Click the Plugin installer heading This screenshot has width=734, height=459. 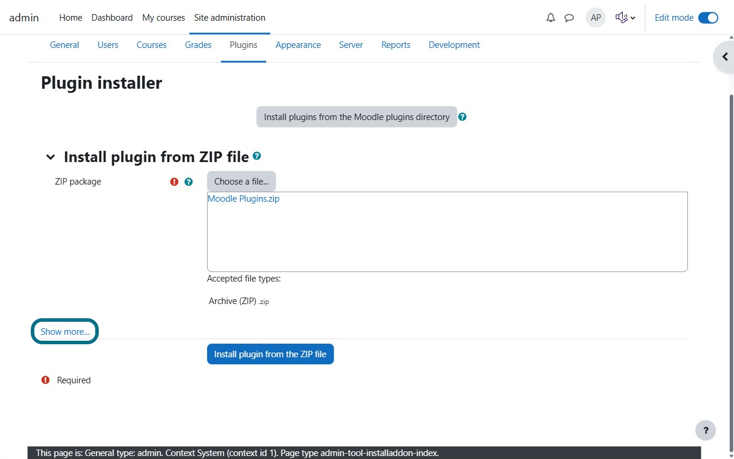(x=101, y=83)
